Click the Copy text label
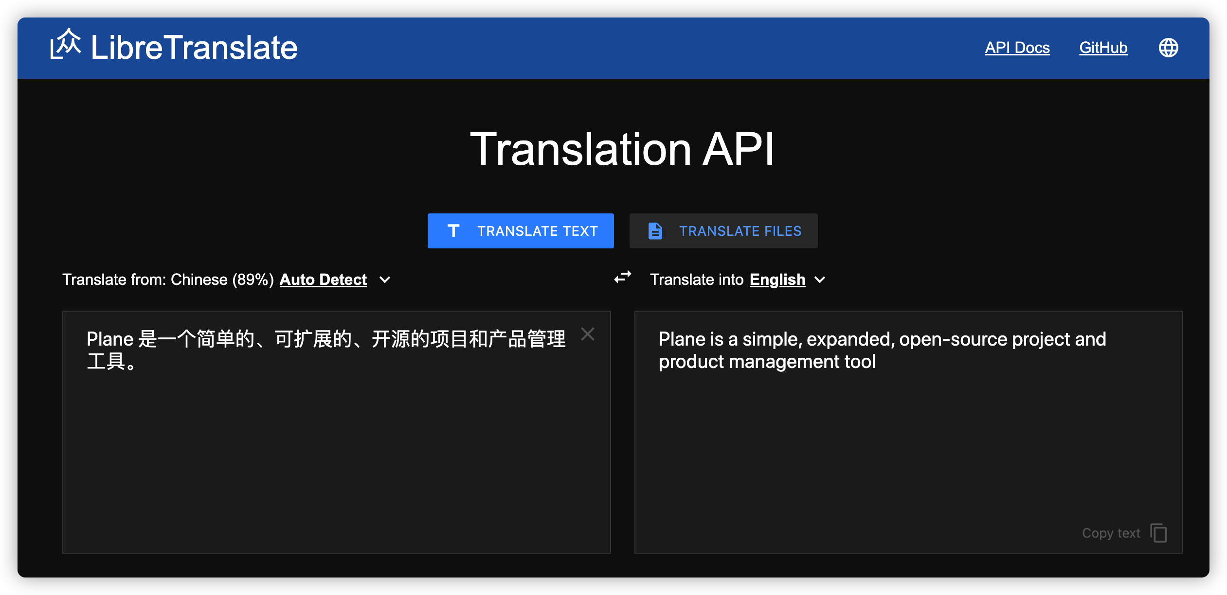Viewport: 1227px width, 595px height. pos(1111,533)
